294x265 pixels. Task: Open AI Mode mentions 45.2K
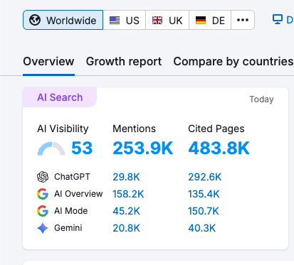126,211
